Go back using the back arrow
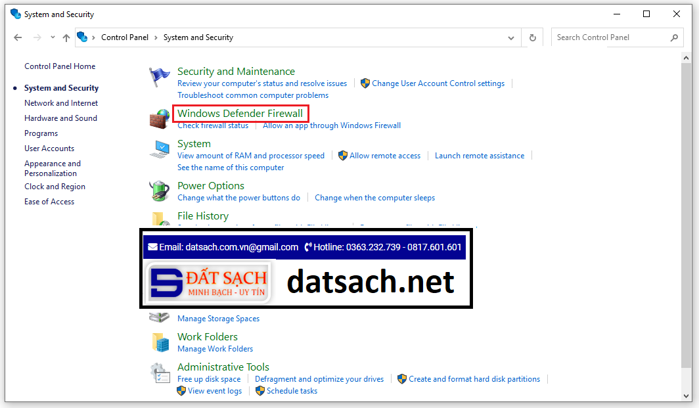This screenshot has height=408, width=699. pyautogui.click(x=18, y=38)
